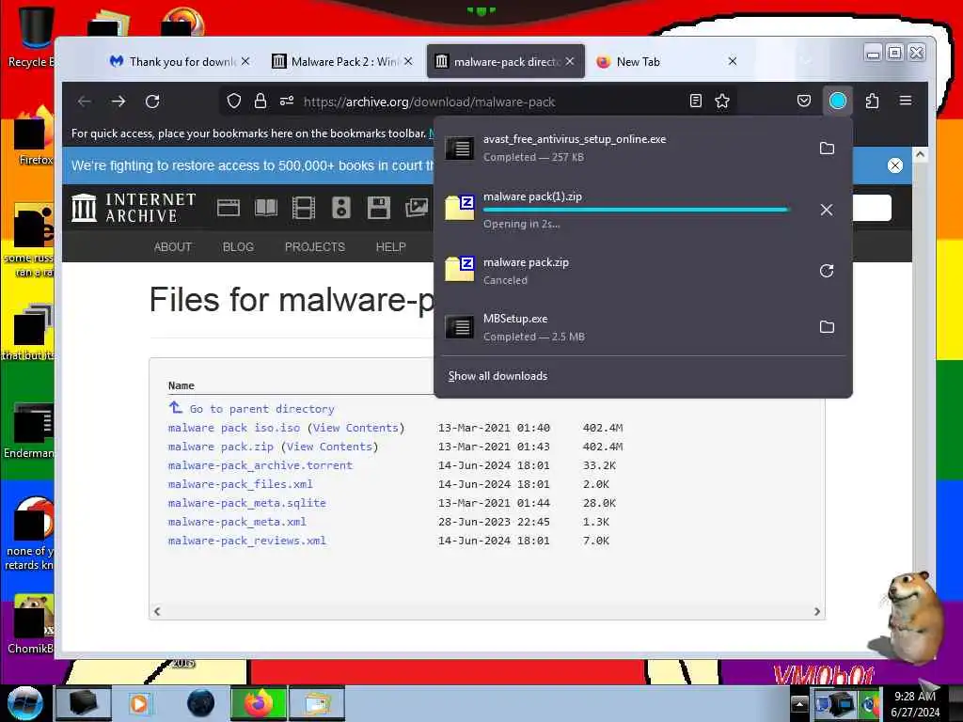Screen dimensions: 963x722
Task: Open malware-pack_files.xml link
Action: click(240, 484)
